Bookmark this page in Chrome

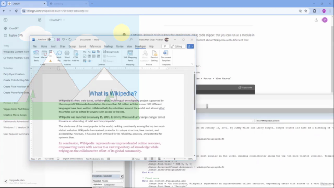(306, 11)
